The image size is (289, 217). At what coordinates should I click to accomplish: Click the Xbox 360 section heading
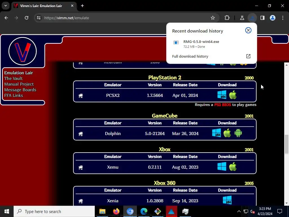pos(165,183)
